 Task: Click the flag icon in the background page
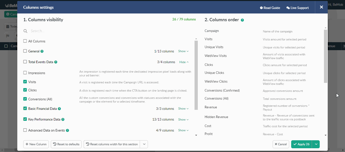[8, 36]
